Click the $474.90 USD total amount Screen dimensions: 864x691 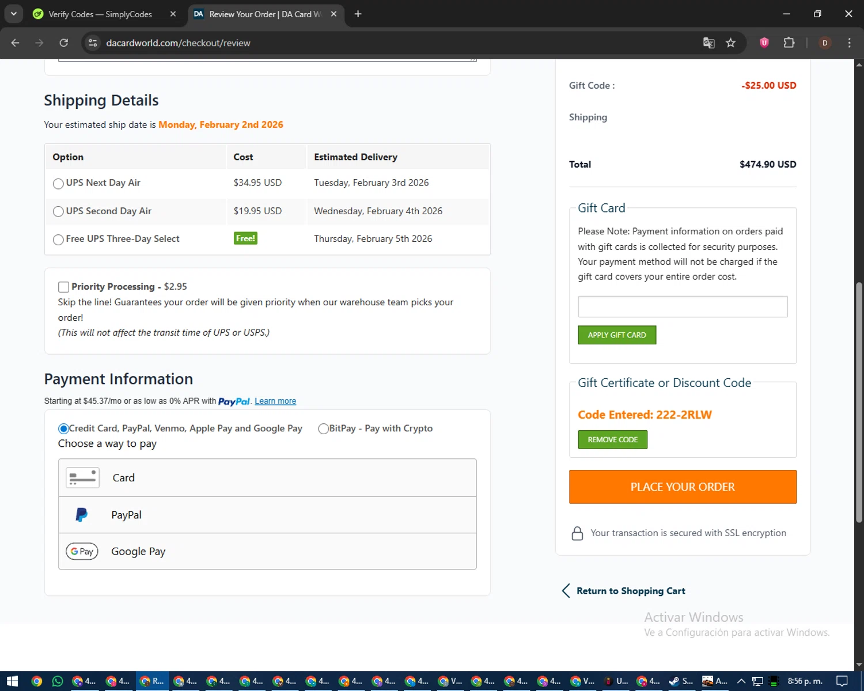pyautogui.click(x=768, y=164)
